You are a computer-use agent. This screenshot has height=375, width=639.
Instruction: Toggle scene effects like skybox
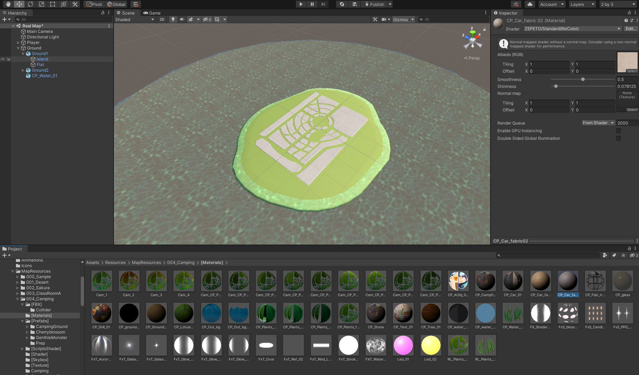[191, 19]
